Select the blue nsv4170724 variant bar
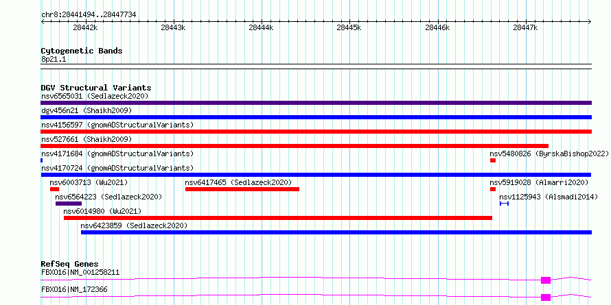This screenshot has height=305, width=611. point(316,175)
